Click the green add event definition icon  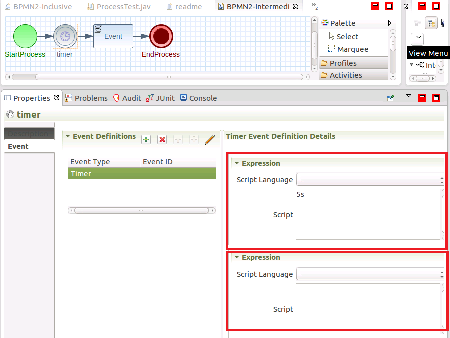[146, 140]
